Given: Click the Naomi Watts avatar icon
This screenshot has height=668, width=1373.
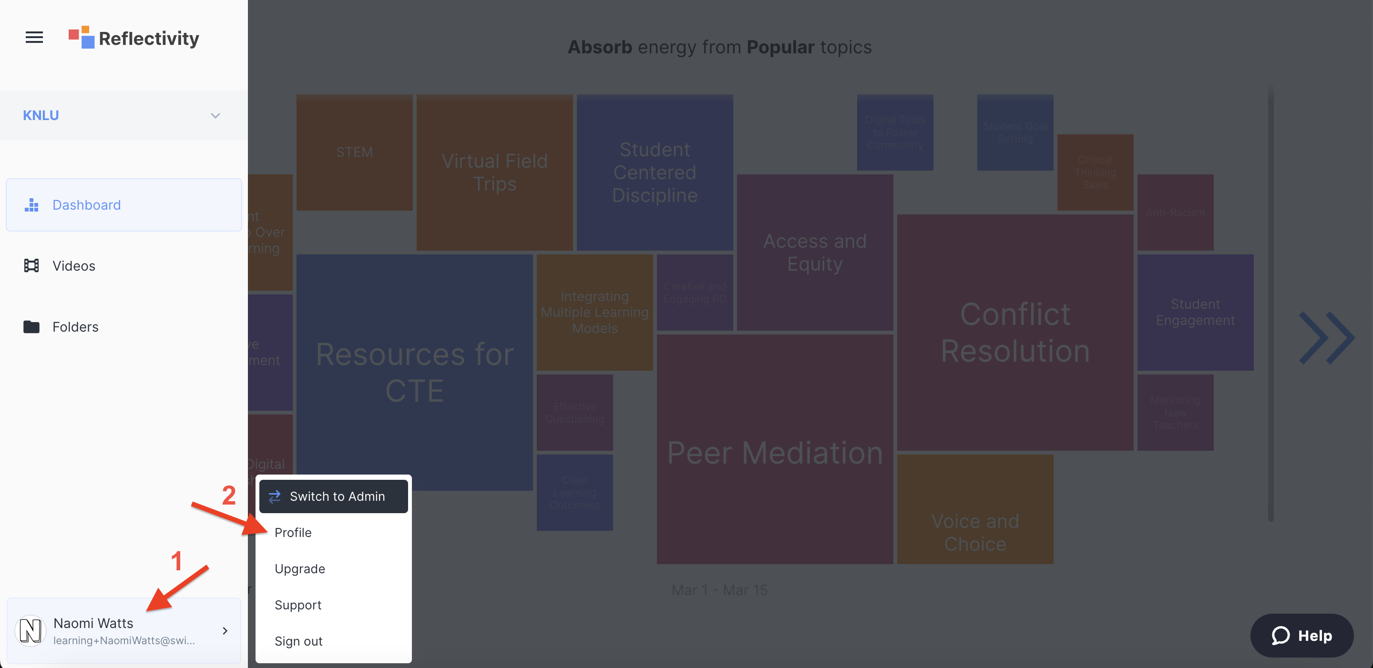Looking at the screenshot, I should 31,631.
